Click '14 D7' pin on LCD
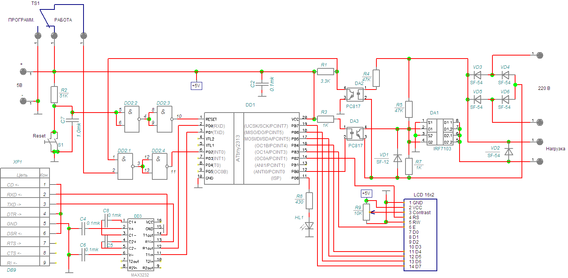 coord(415,267)
